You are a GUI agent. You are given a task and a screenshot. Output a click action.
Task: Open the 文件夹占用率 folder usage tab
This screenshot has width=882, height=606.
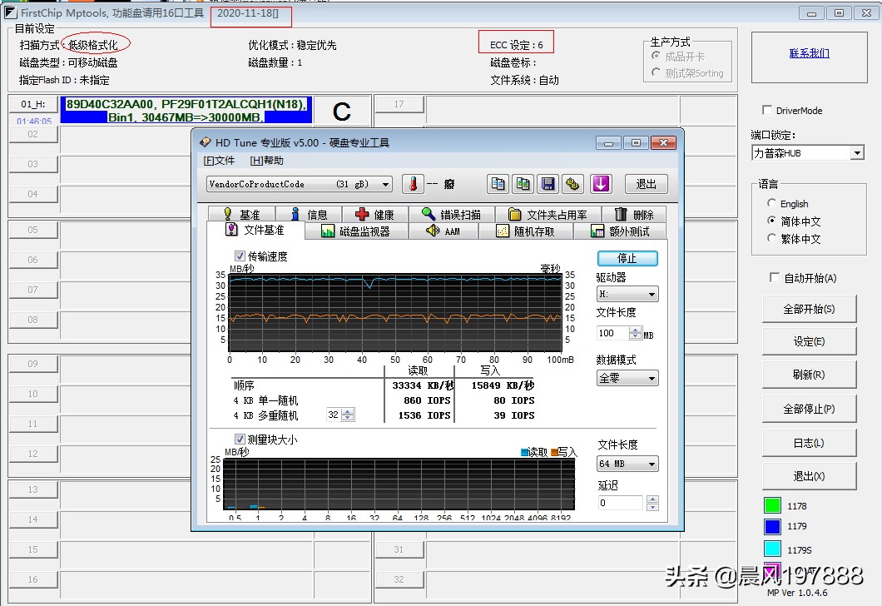click(x=548, y=215)
